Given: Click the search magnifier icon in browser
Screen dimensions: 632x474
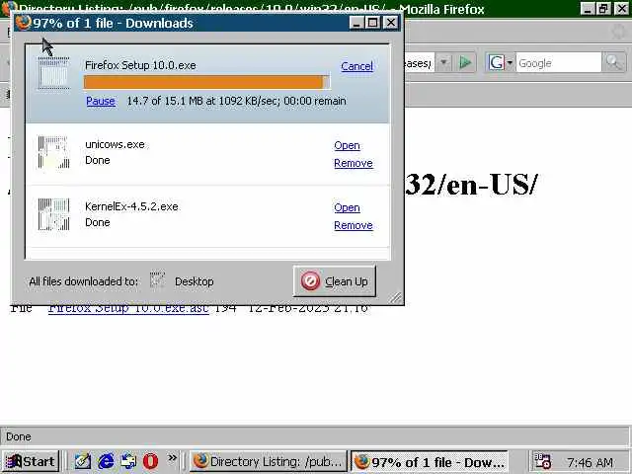Looking at the screenshot, I should [x=613, y=63].
